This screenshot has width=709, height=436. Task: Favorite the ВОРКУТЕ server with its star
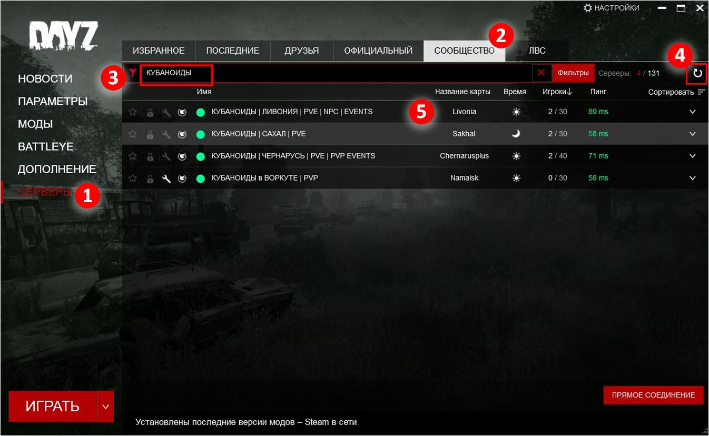click(133, 178)
